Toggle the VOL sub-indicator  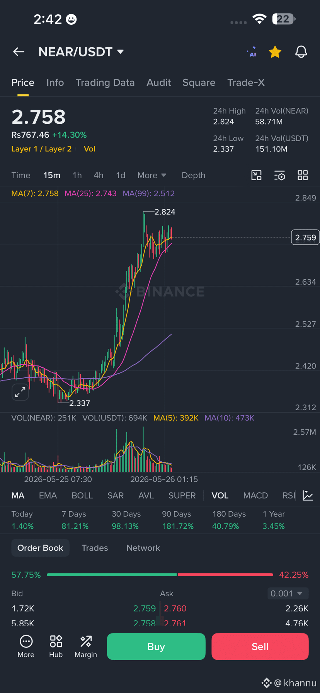(x=220, y=495)
